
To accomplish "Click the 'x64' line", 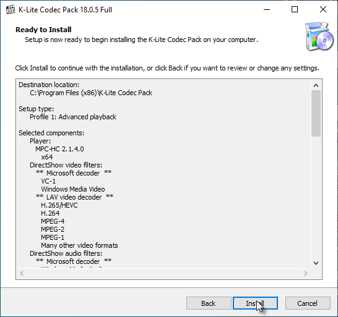I will pos(47,157).
